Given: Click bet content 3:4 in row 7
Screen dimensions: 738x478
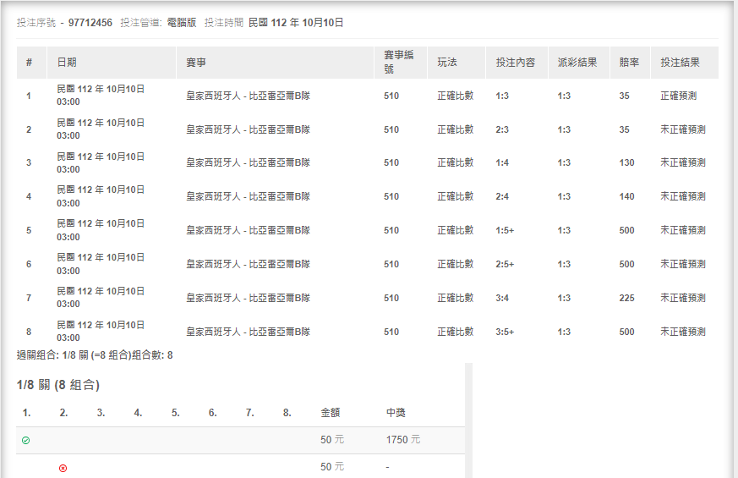Looking at the screenshot, I should pyautogui.click(x=502, y=298).
